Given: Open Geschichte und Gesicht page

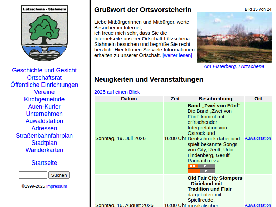Looking at the screenshot, I should [x=45, y=70].
